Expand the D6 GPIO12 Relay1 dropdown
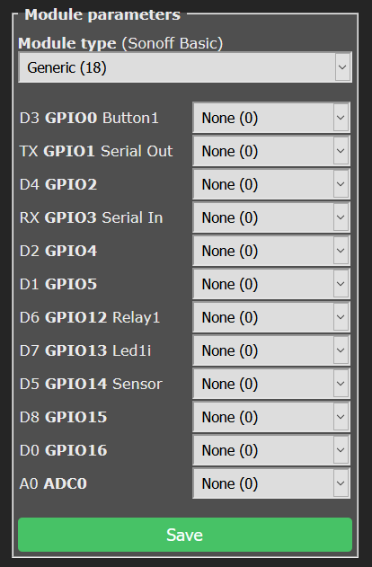The height and width of the screenshot is (567, 372). 271,317
